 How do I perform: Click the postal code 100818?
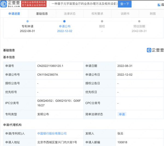pos(122,142)
